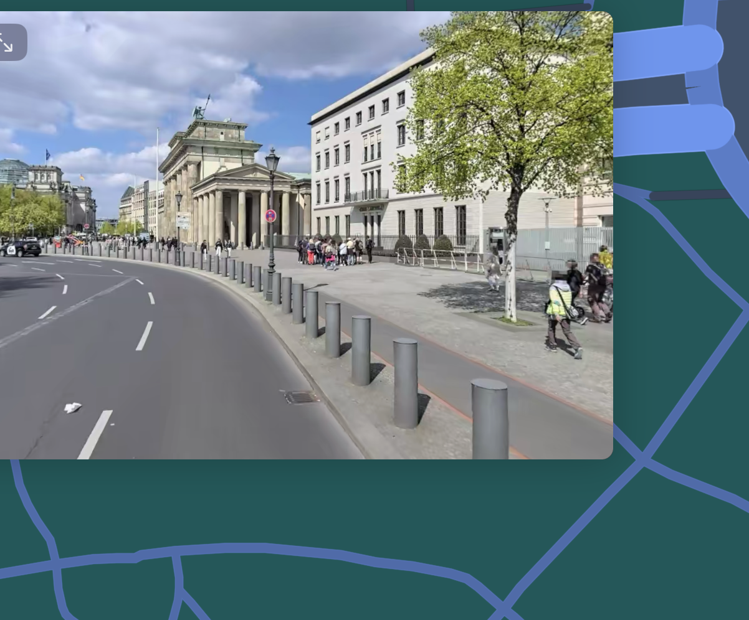Click the white building's balcony
This screenshot has height=620, width=749.
(367, 195)
